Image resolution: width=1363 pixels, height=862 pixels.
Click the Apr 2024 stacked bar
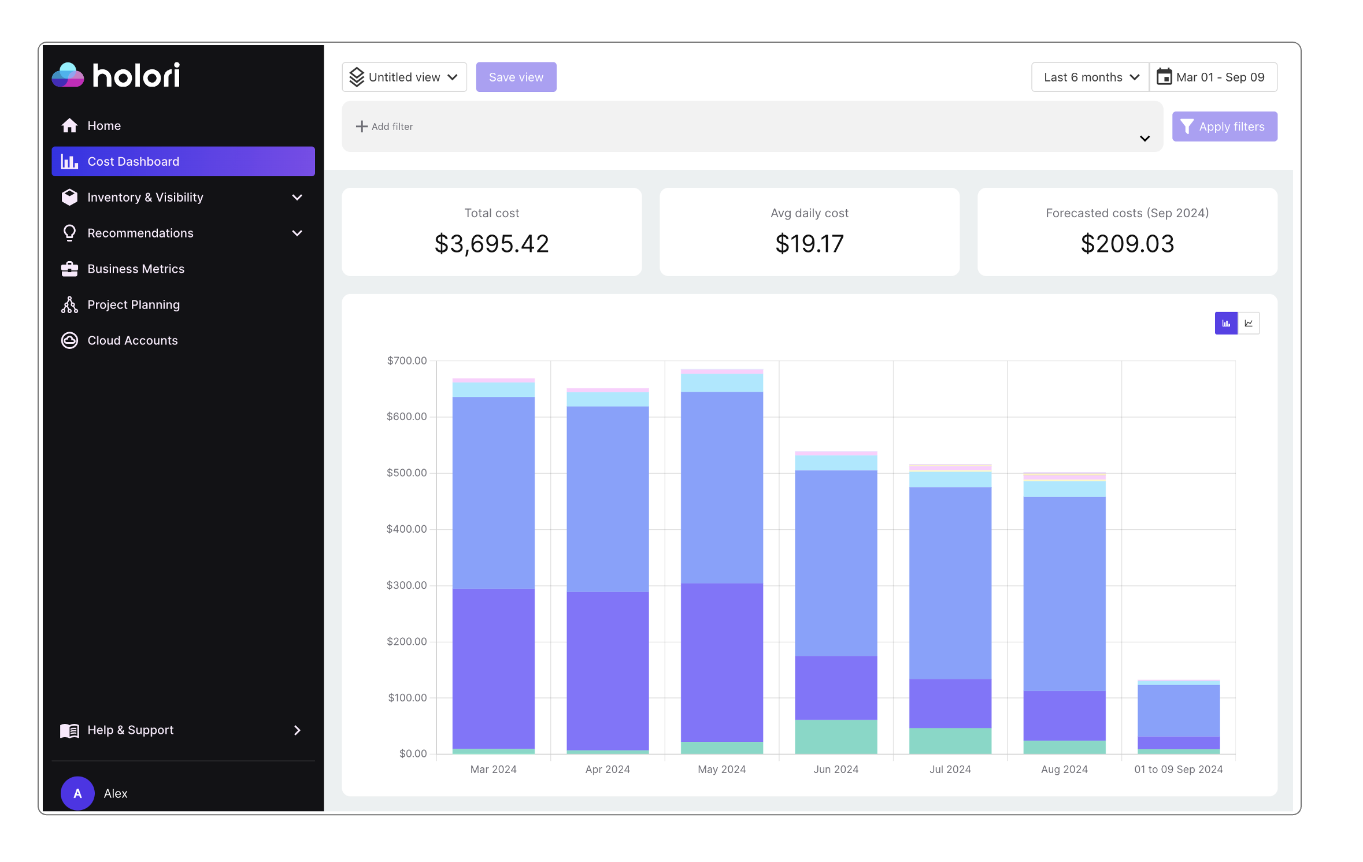click(x=608, y=571)
